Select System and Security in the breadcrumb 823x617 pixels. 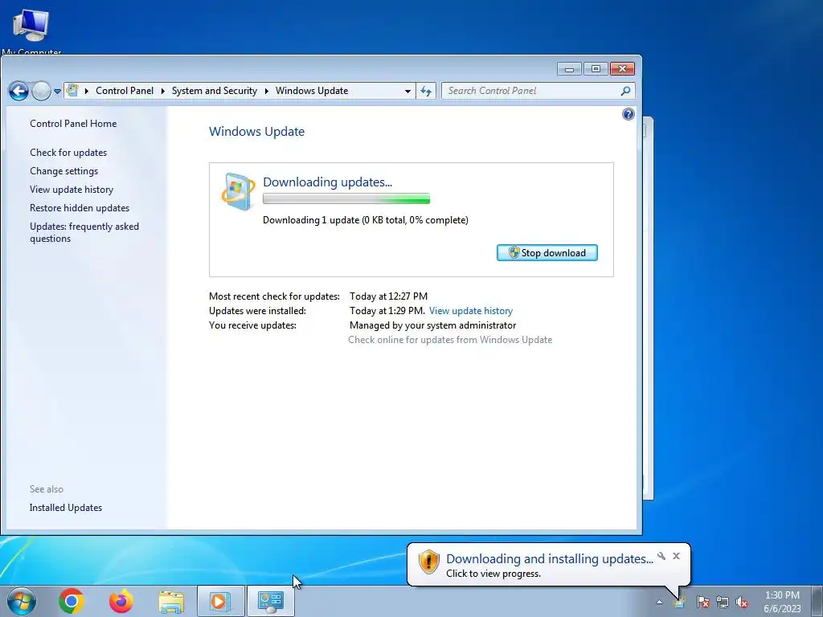(x=214, y=91)
